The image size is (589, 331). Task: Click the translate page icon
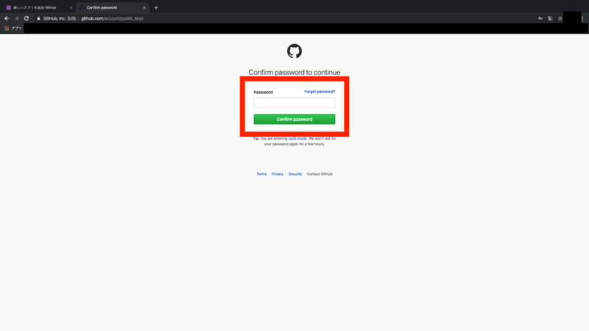point(550,18)
